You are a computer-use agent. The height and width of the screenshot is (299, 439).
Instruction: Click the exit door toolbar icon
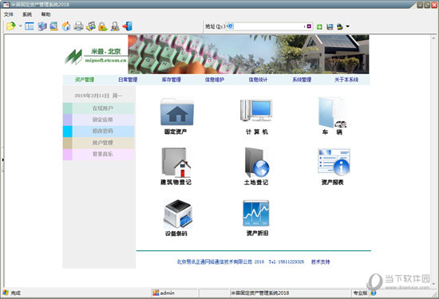[128, 26]
